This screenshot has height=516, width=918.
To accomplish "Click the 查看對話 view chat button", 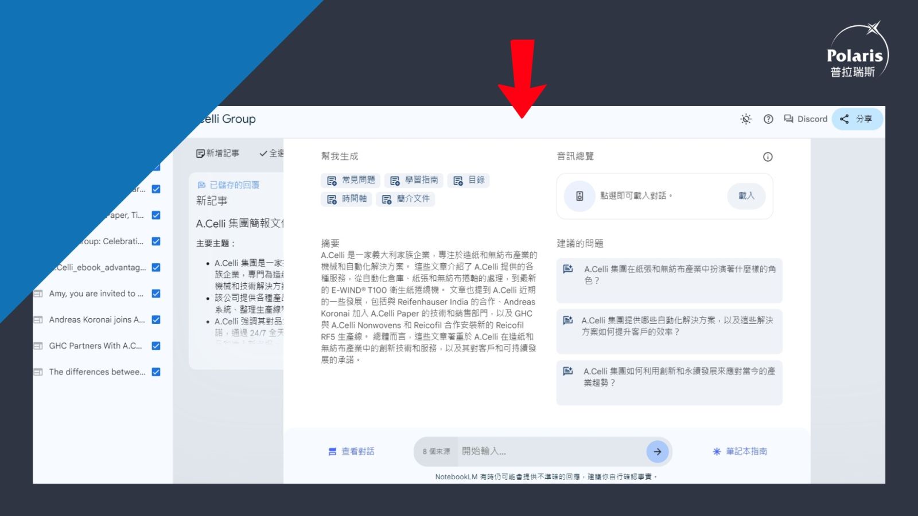I will [351, 452].
